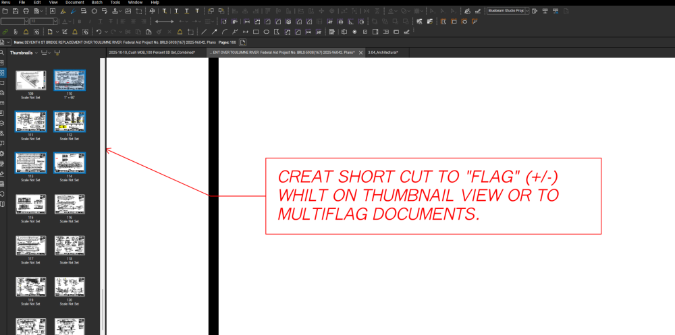
Task: Switch to the Cush MOB SD Set_Combined tab
Action: (152, 53)
